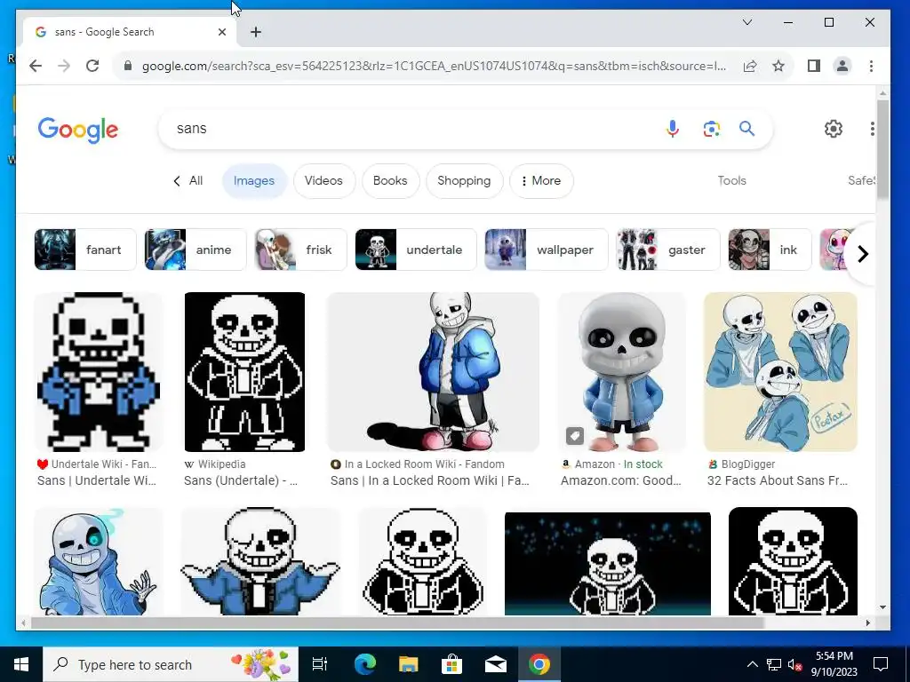Open File Explorer from taskbar
Viewport: 910px width, 682px height.
coord(409,664)
